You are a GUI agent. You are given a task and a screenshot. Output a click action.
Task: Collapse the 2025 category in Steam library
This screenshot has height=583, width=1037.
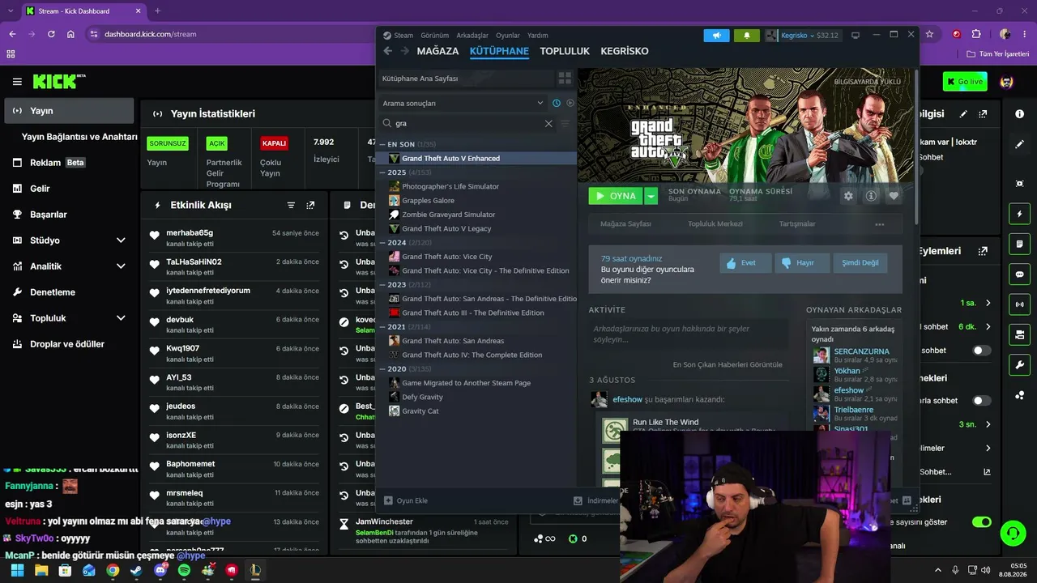click(x=383, y=172)
